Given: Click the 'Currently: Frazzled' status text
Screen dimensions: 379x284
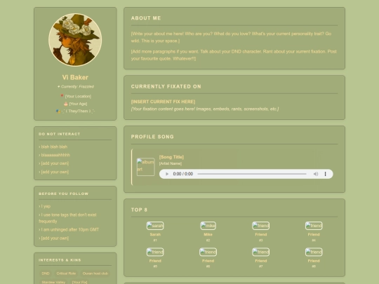Looking at the screenshot, I should pos(77,86).
